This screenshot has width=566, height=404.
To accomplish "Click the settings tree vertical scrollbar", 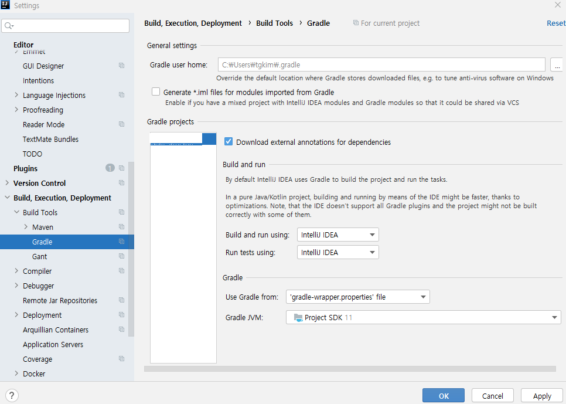I will (131, 249).
